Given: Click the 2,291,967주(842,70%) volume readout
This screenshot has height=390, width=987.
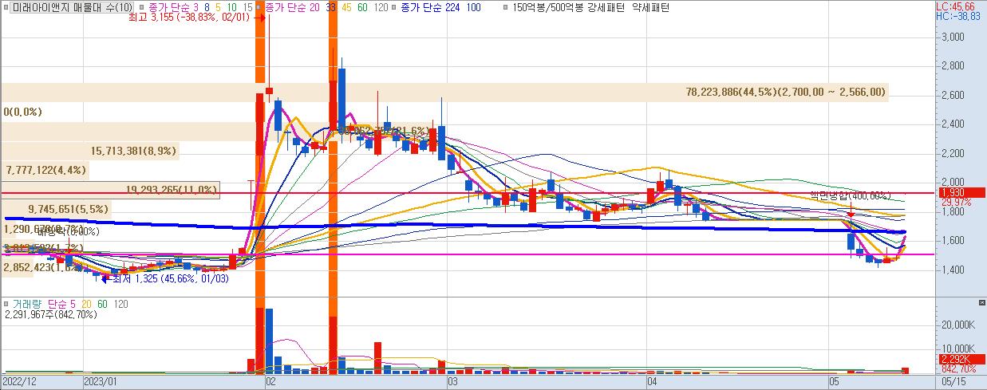Looking at the screenshot, I should [50, 315].
